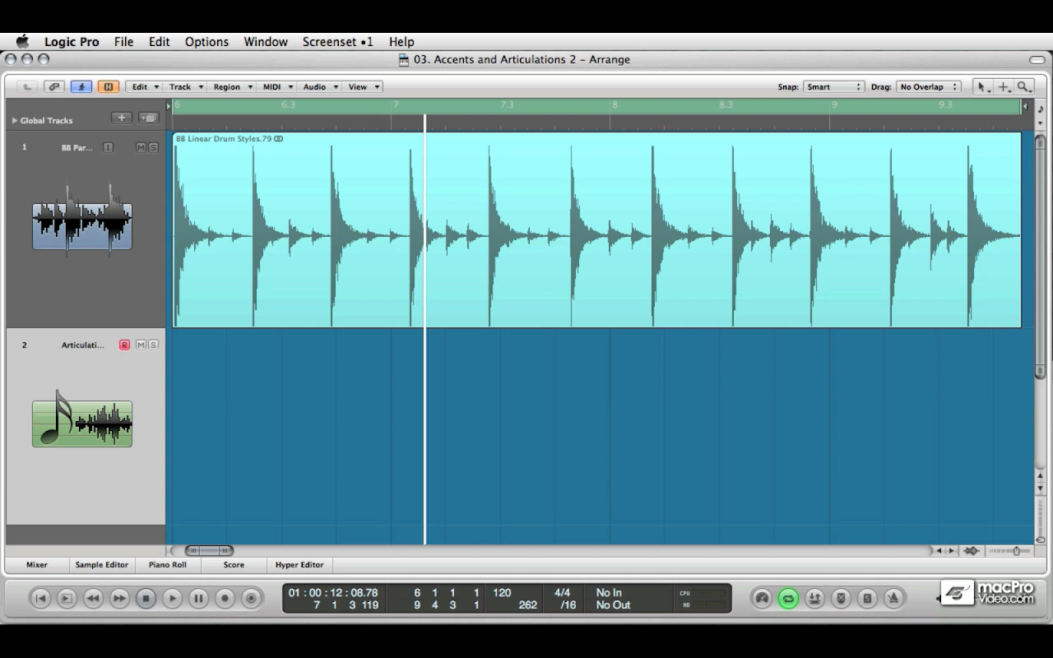1053x658 pixels.
Task: Toggle the orange Hyper Draw H button
Action: 108,86
